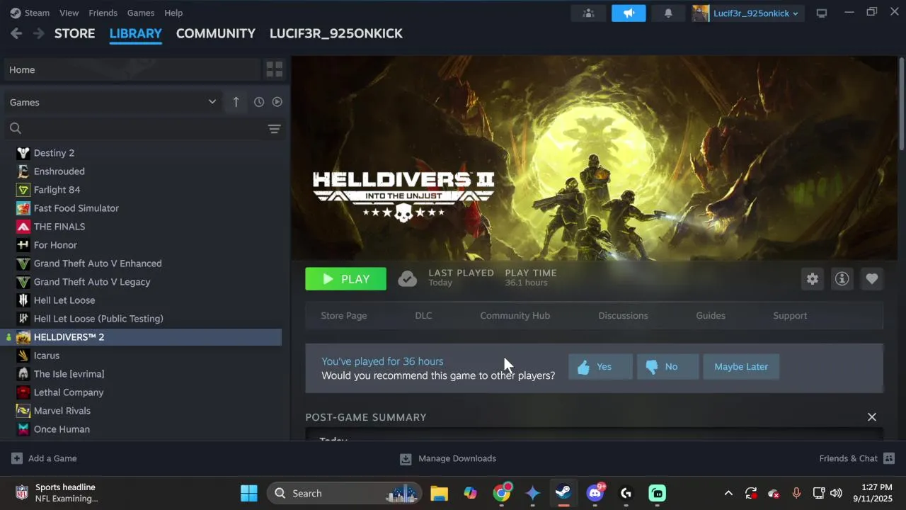Viewport: 906px width, 510px height.
Task: Open Manage Downloads
Action: (448, 458)
